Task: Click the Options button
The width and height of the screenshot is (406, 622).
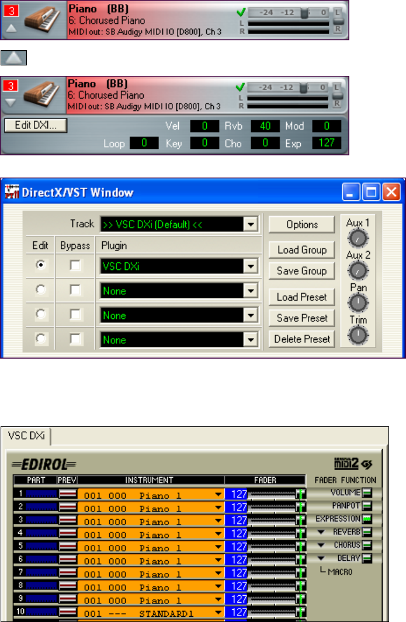Action: tap(301, 224)
